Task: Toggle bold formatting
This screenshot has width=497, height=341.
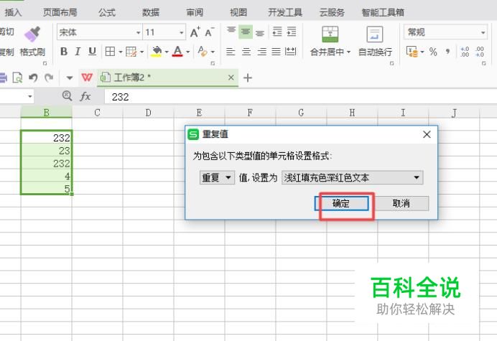Action: point(64,52)
